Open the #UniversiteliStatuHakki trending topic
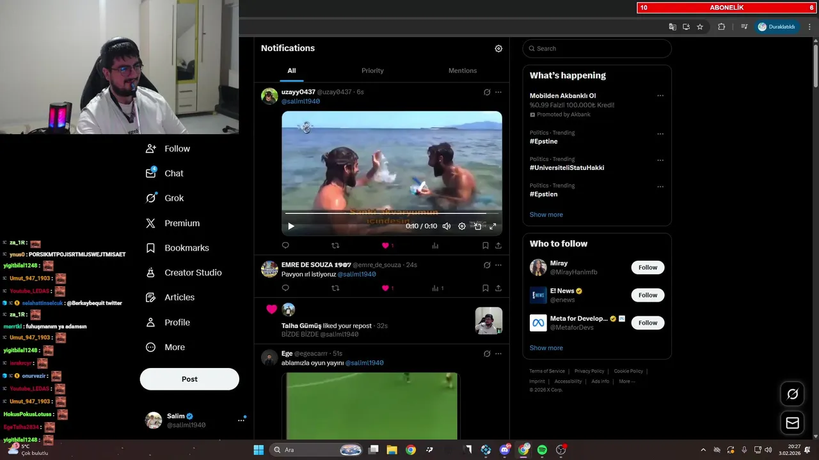 [567, 168]
